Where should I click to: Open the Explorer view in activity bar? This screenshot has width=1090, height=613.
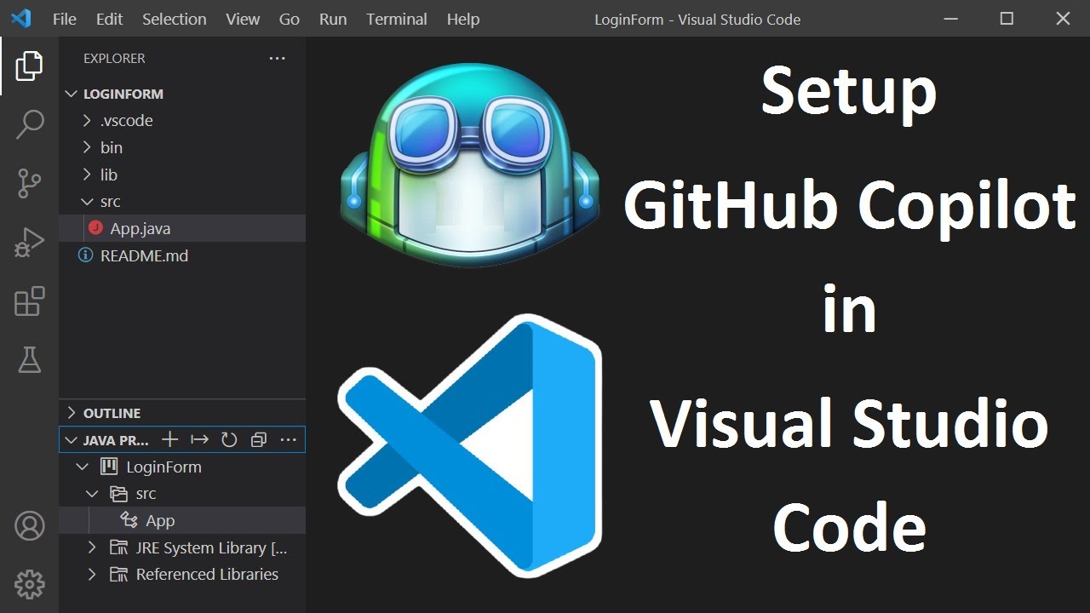(x=29, y=66)
